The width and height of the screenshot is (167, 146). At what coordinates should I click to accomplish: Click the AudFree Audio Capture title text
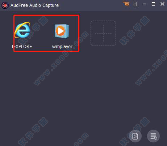34,5
